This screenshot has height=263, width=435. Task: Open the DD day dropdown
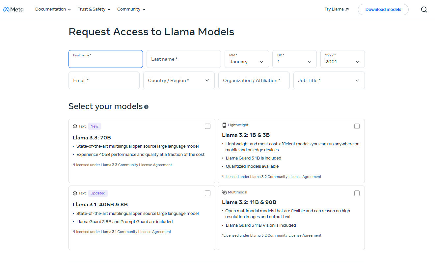point(294,59)
